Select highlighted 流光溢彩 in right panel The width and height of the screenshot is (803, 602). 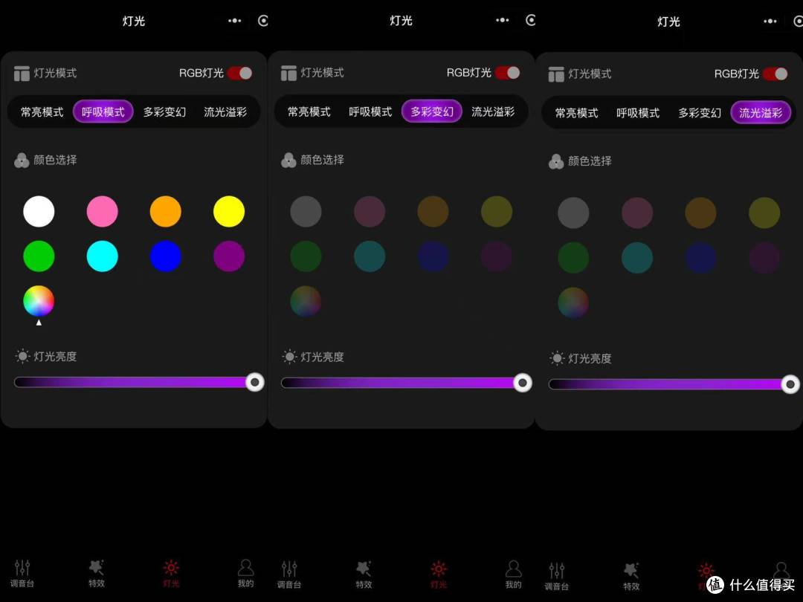(x=761, y=113)
